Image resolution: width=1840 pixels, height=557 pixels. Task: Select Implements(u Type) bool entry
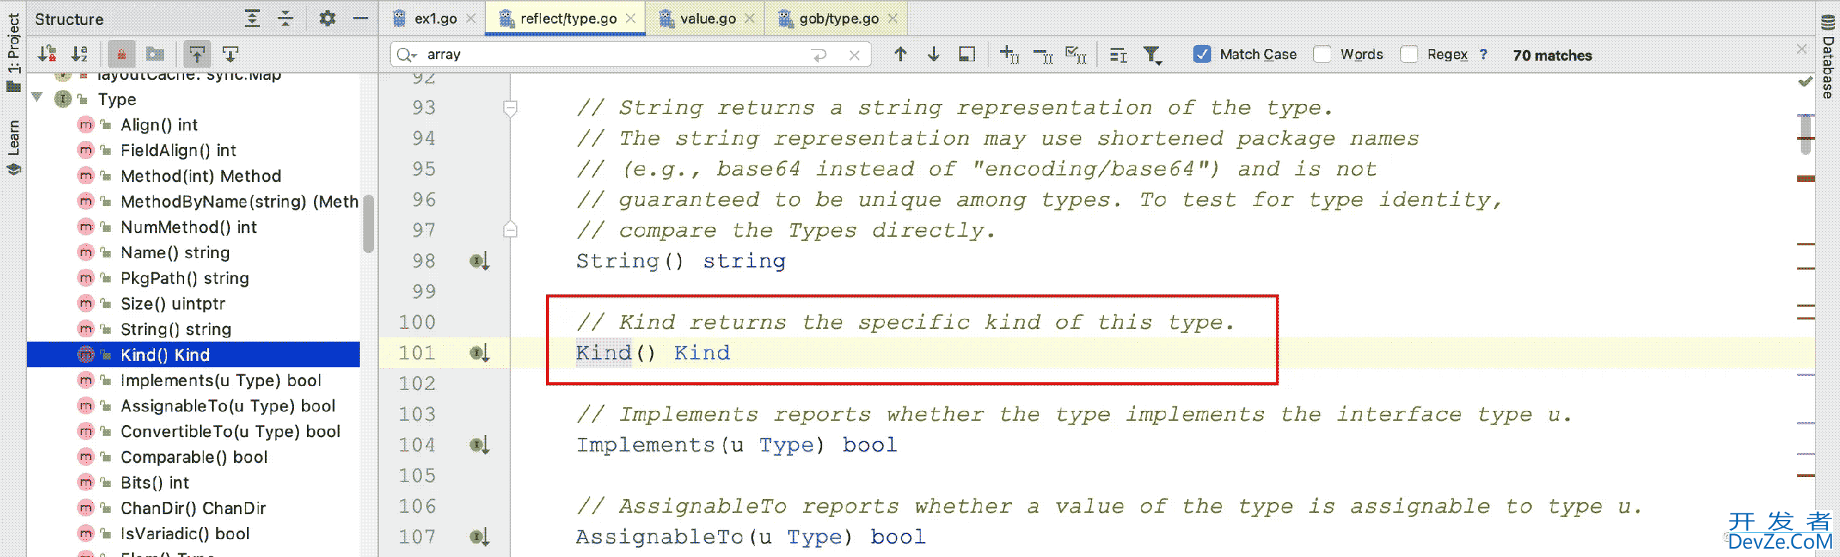click(221, 381)
